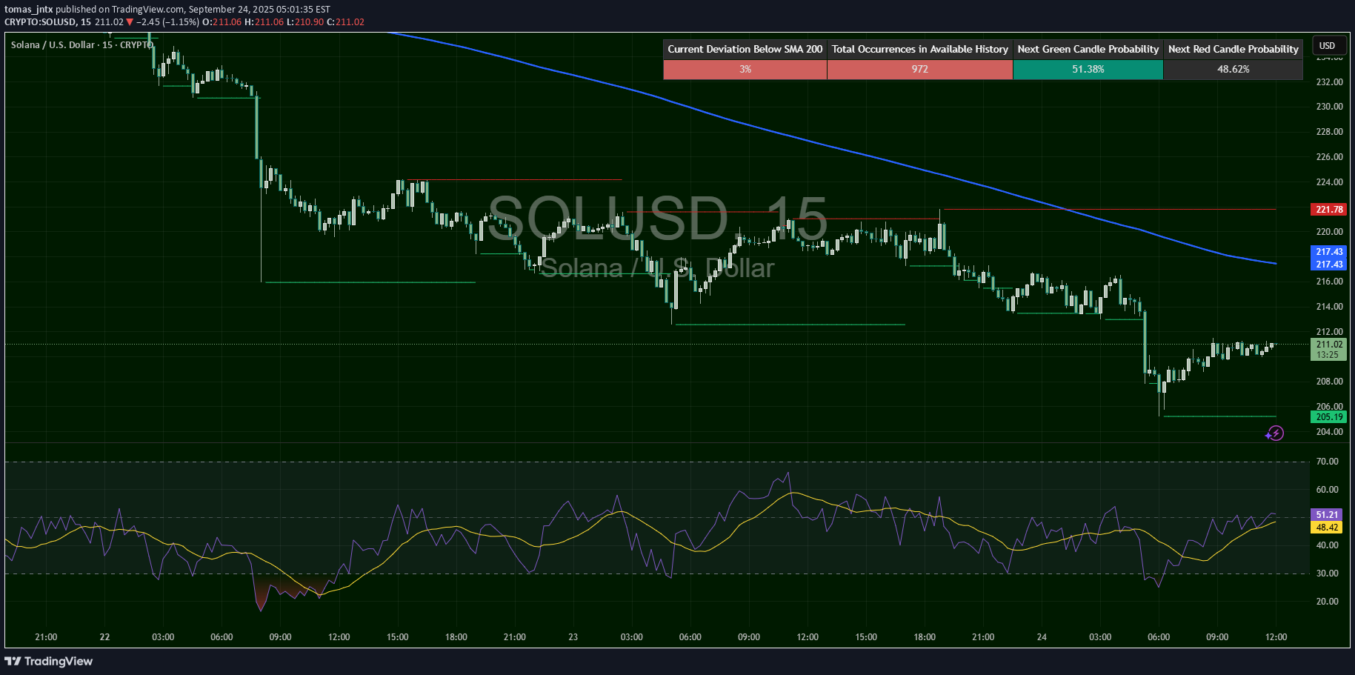This screenshot has width=1355, height=675.
Task: Click the 51.38% green probability cell
Action: point(1088,69)
